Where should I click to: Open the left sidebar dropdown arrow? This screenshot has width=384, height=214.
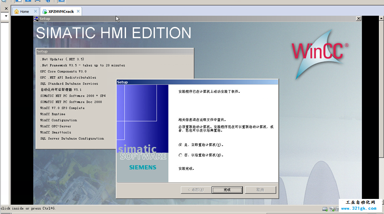tap(6, 16)
